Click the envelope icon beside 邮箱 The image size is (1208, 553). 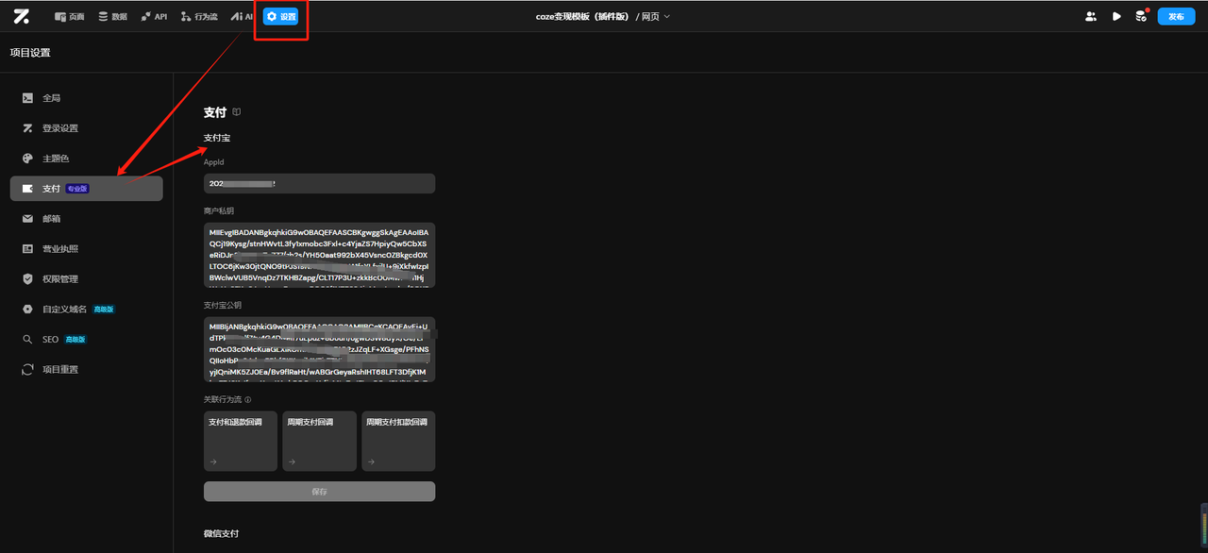pos(28,219)
